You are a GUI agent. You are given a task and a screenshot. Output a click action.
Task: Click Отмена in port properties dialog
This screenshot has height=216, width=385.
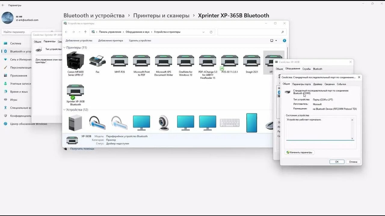[353, 162]
